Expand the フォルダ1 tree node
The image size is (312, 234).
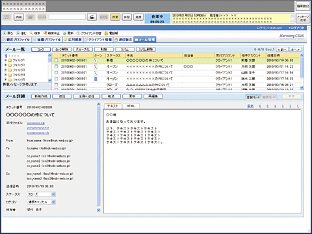5,60
